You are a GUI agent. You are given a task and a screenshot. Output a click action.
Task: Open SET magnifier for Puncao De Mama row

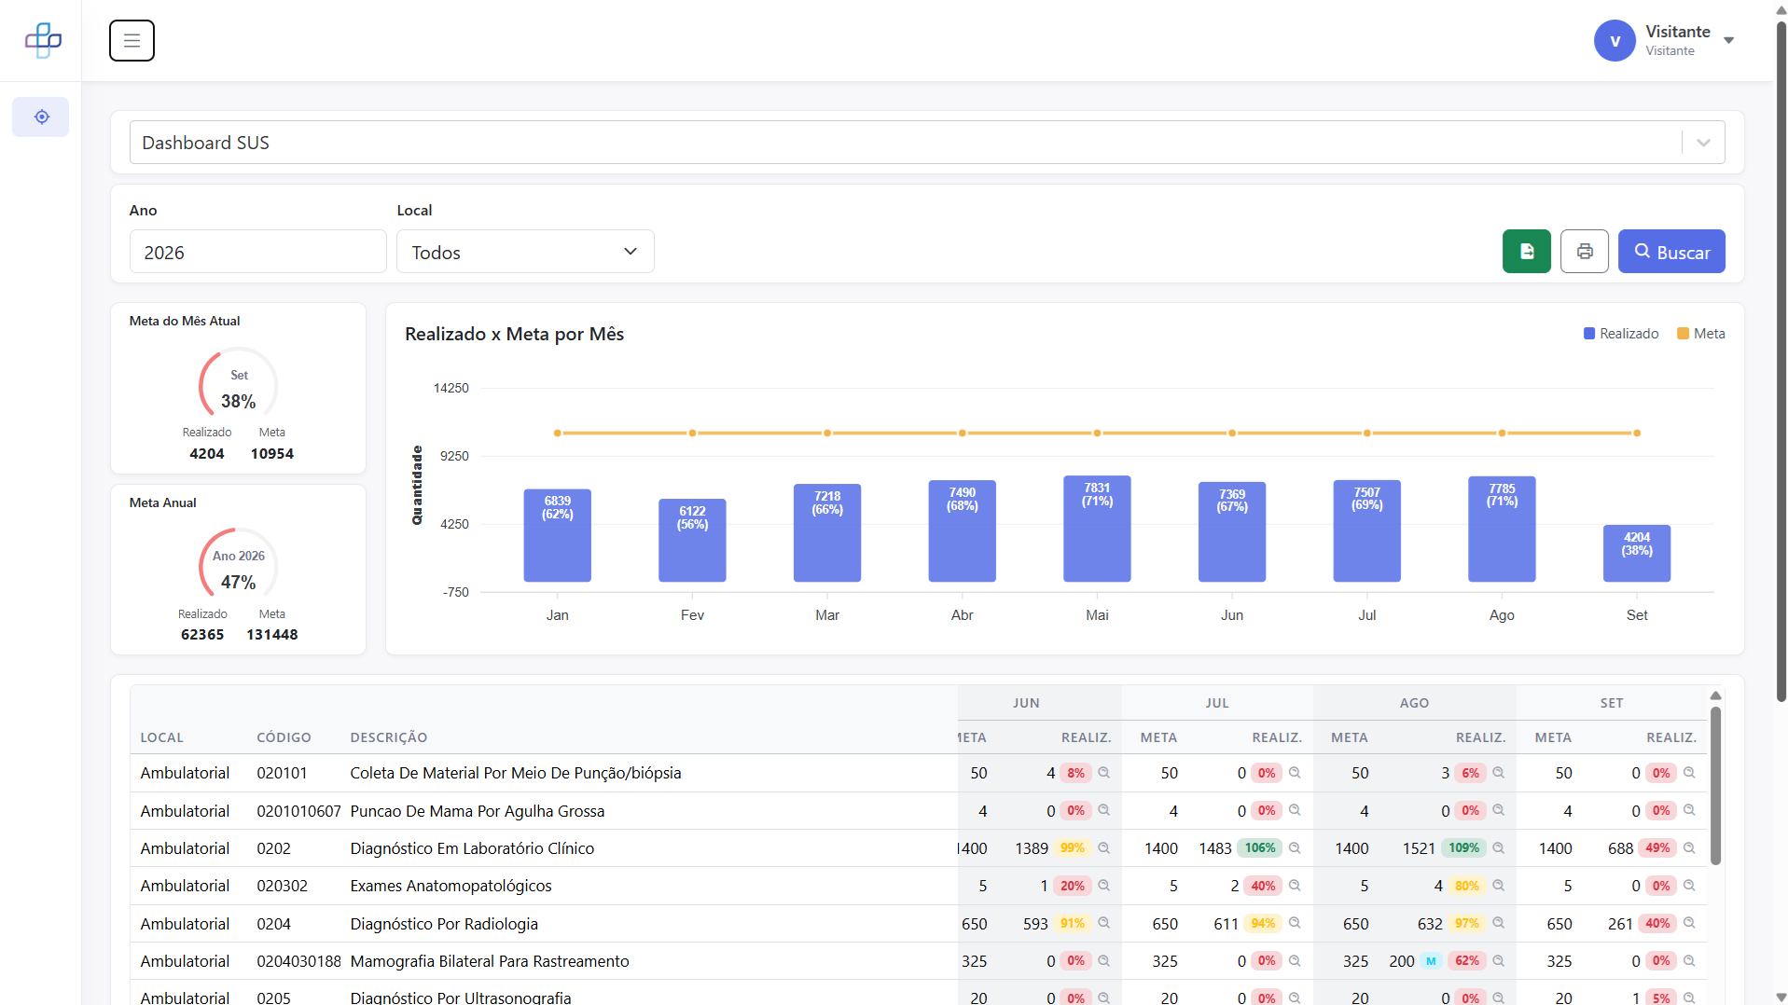1689,810
